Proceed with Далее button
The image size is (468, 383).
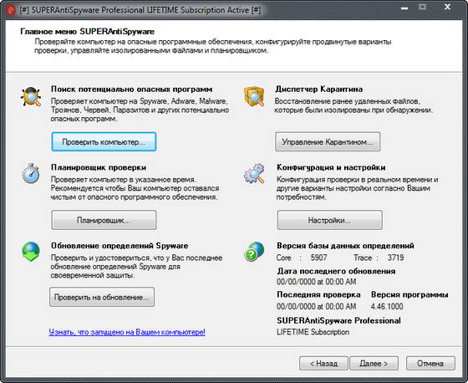click(x=374, y=363)
